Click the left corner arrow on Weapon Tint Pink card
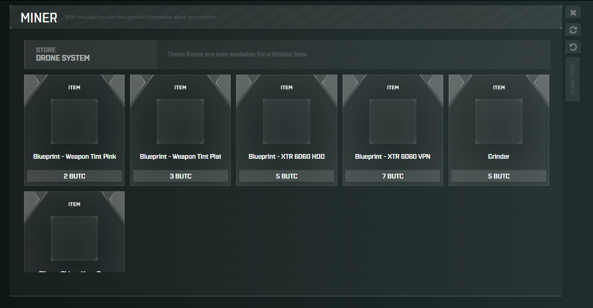 point(31,83)
